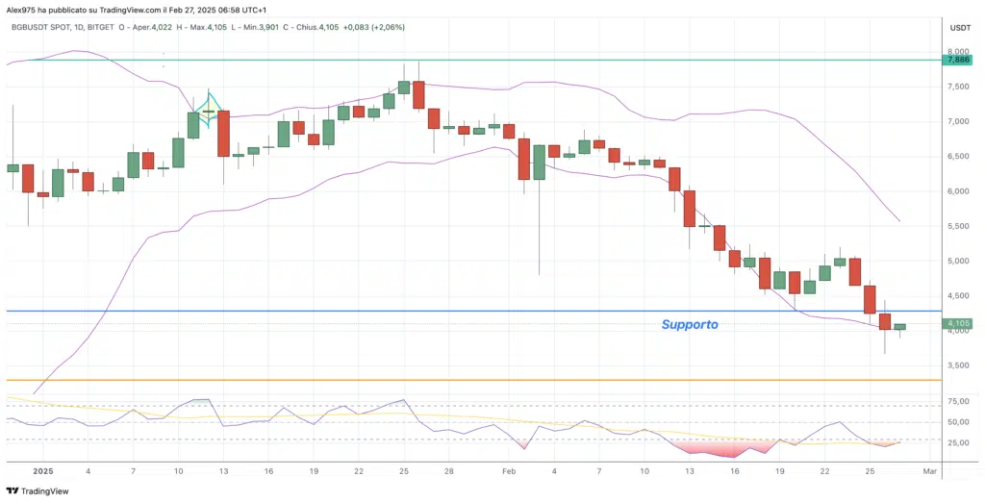The image size is (985, 502).
Task: Select the long-wick green candle in early February
Action: pos(539,162)
